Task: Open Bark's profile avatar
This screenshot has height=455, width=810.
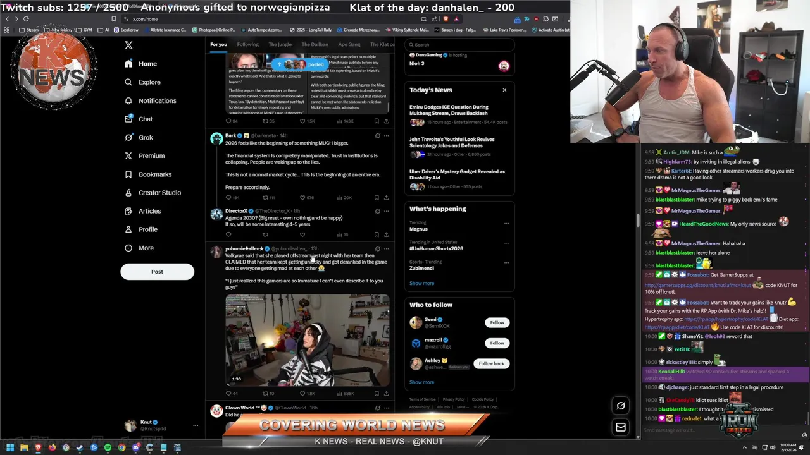Action: (x=216, y=139)
